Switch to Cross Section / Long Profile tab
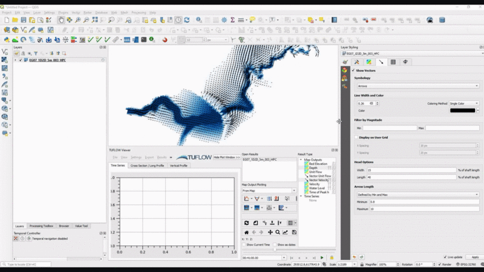 147,165
